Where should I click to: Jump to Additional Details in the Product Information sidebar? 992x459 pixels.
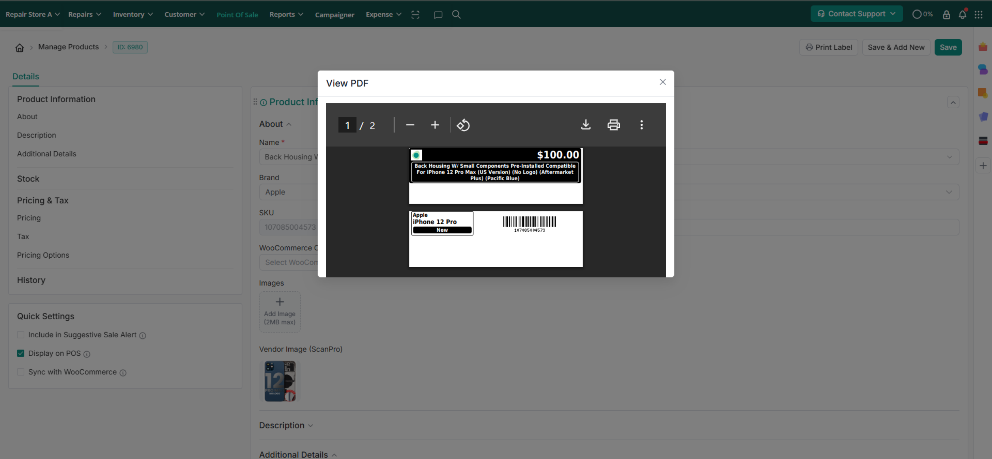pos(46,154)
